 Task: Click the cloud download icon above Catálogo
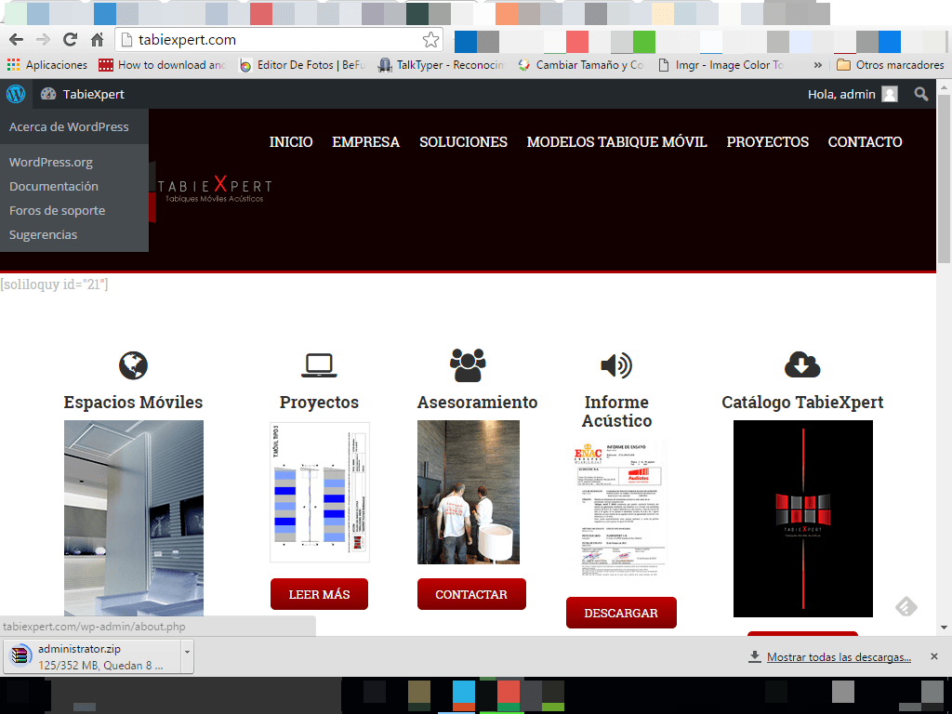click(x=802, y=364)
